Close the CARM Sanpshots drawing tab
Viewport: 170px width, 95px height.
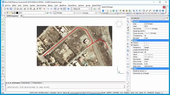(x=21, y=16)
